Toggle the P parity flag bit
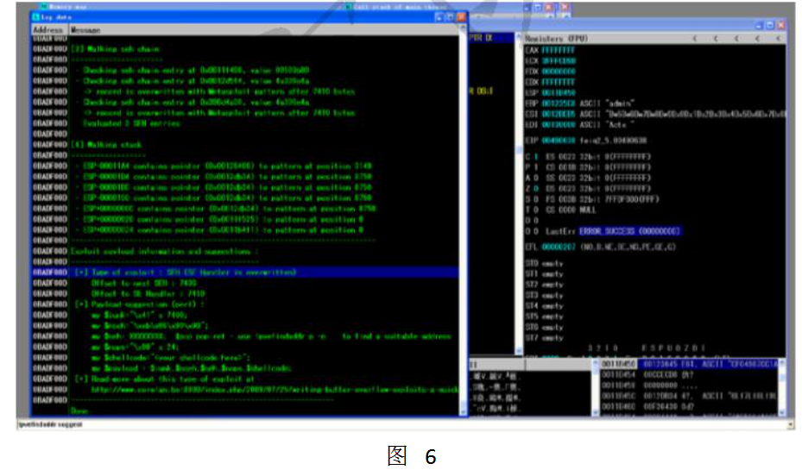 click(x=535, y=167)
